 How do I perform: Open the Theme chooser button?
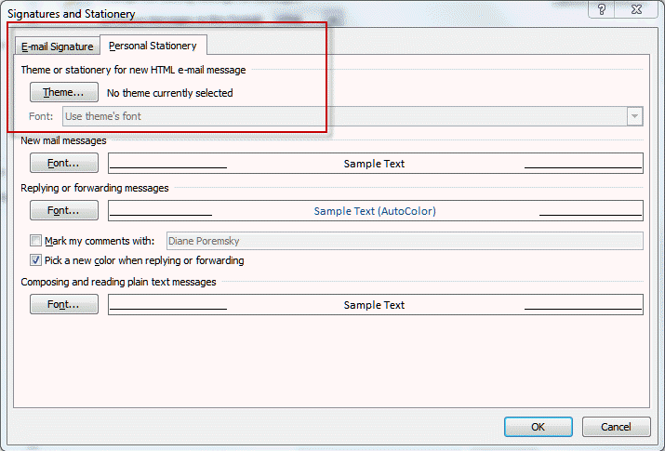[64, 93]
